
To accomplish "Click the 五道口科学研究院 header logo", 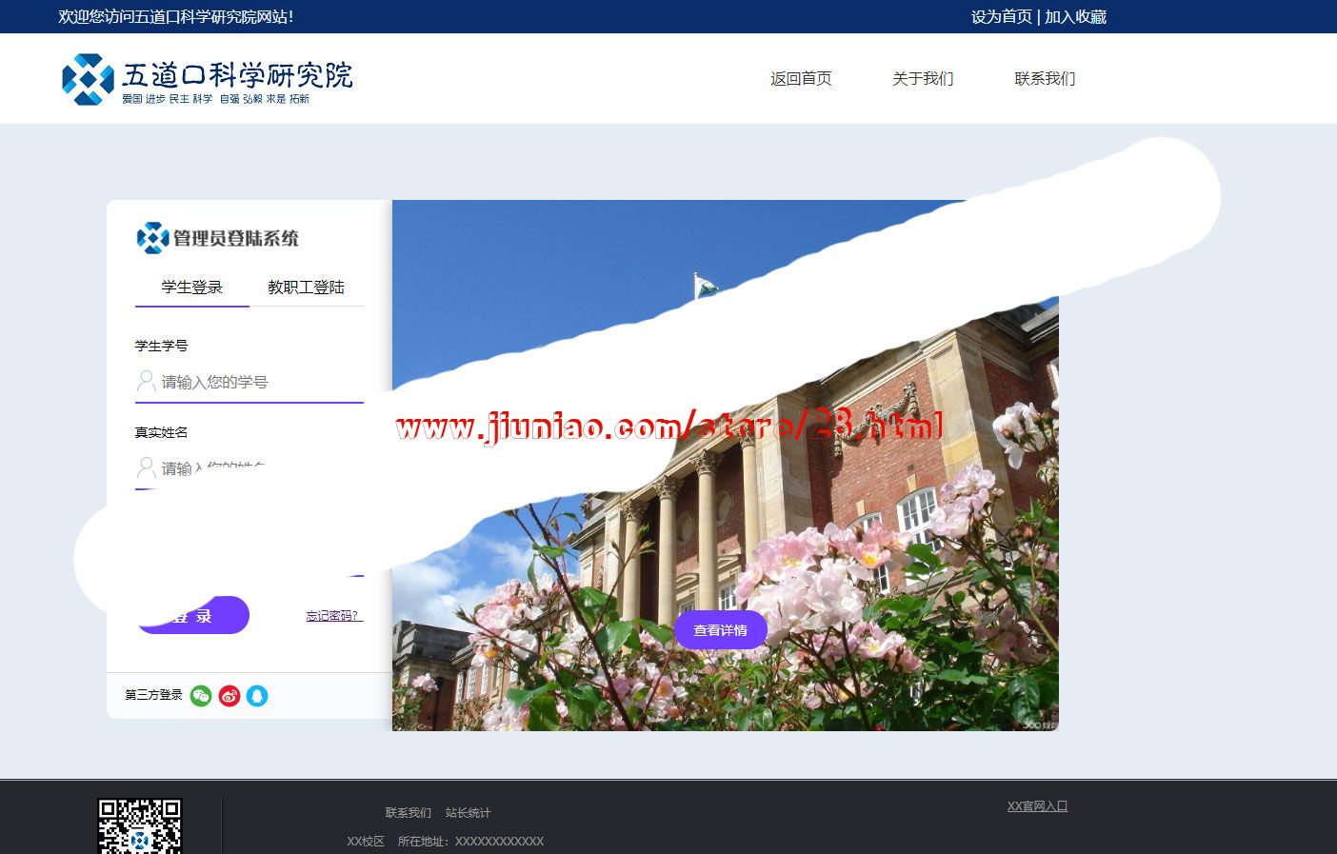I will (x=208, y=79).
